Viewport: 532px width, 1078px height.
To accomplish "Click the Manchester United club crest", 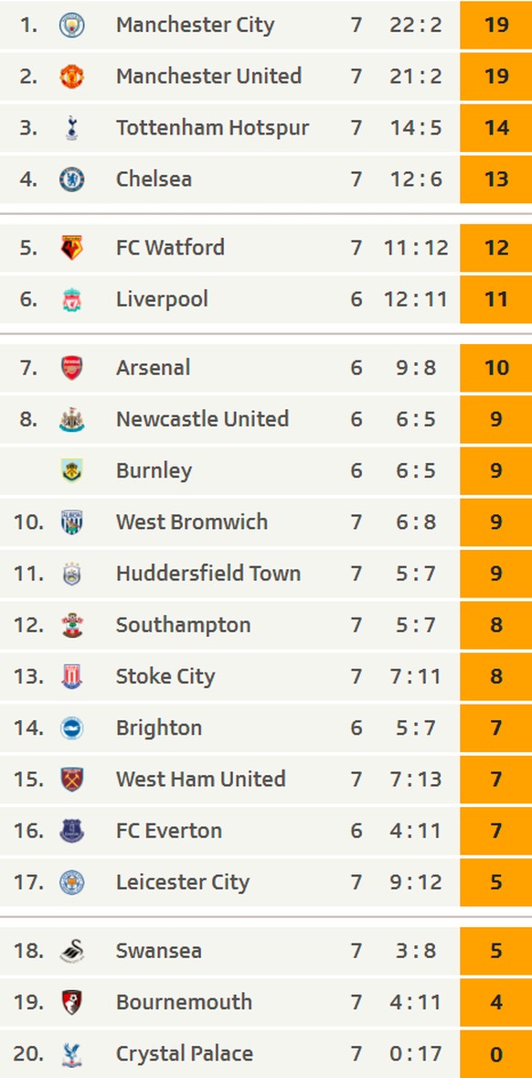I will (71, 76).
